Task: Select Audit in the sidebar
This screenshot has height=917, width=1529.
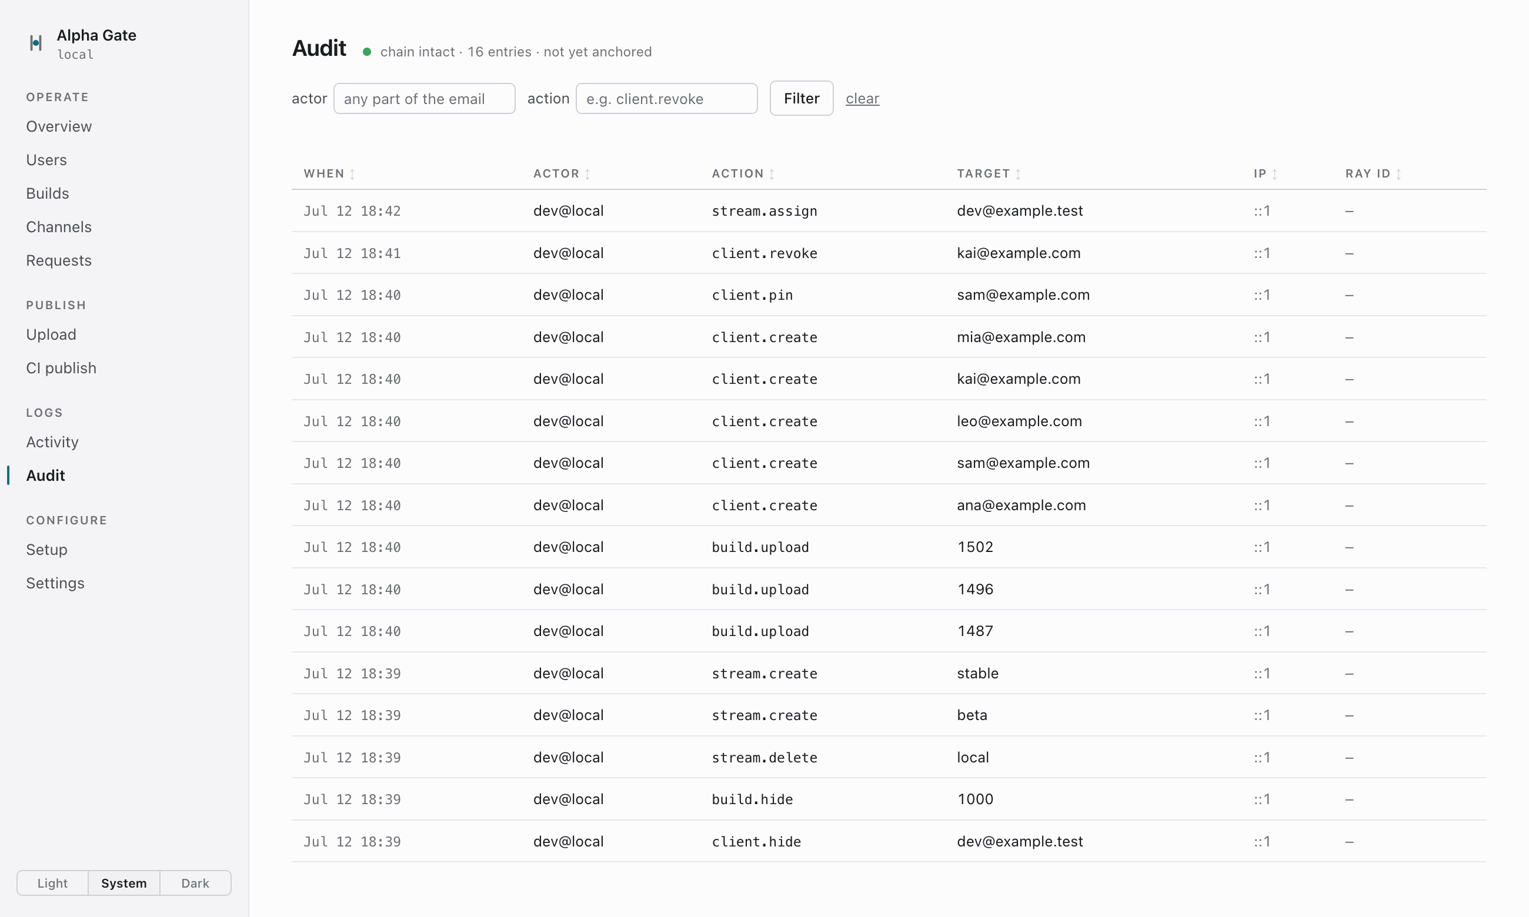Action: click(46, 475)
